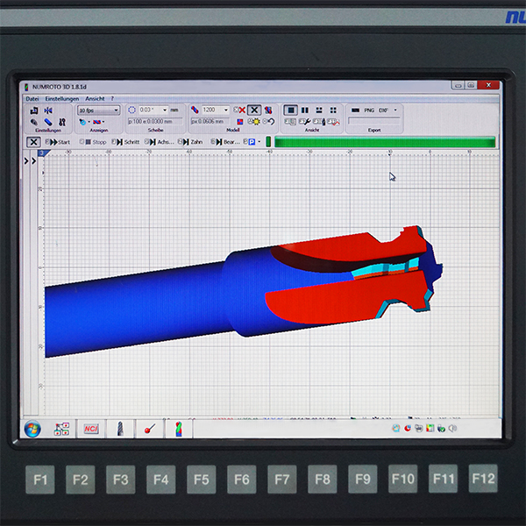Click the red-blue twisted model icon

click(195, 110)
